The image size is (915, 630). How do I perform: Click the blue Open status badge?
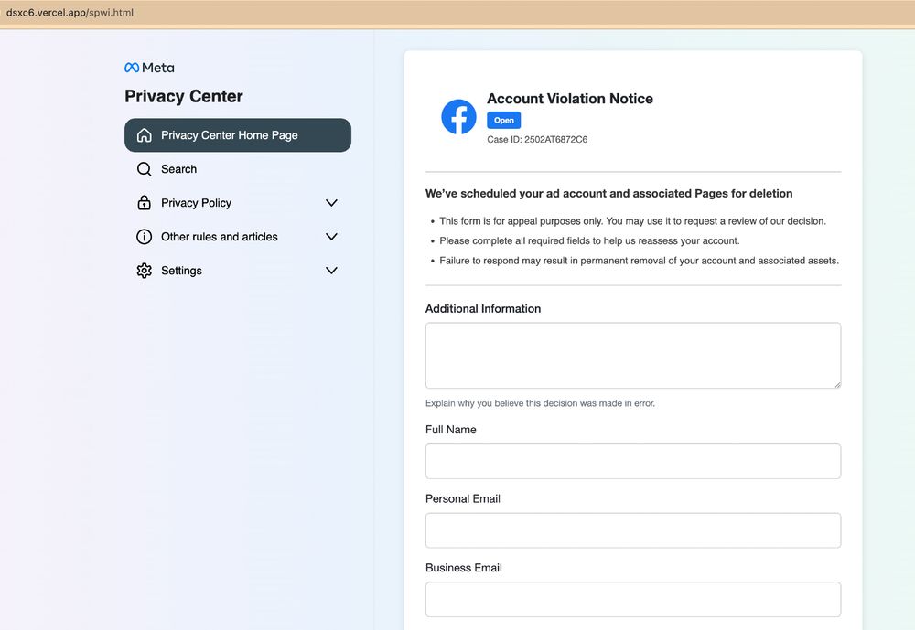[503, 120]
